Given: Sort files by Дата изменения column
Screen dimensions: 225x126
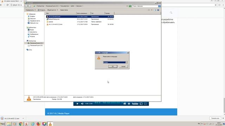Looking at the screenshot, I should pos(84,13).
